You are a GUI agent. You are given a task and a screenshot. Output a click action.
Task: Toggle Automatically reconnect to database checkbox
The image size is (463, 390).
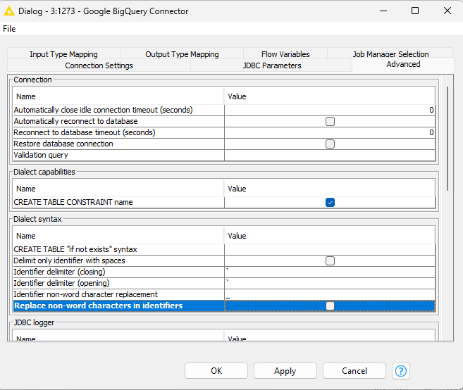[329, 121]
